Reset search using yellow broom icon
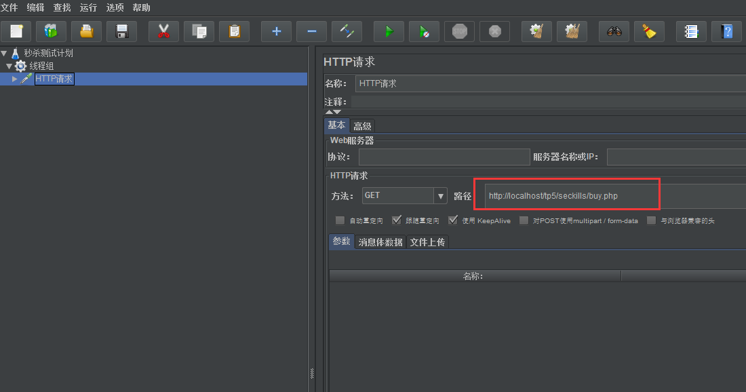This screenshot has width=746, height=392. point(650,31)
